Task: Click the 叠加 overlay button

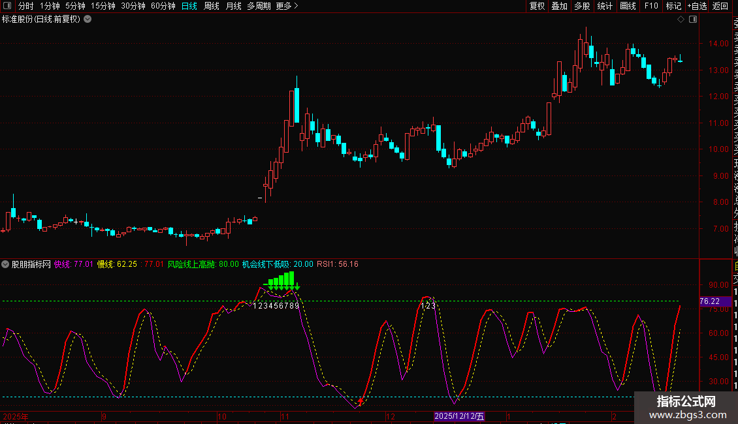Action: [x=560, y=6]
